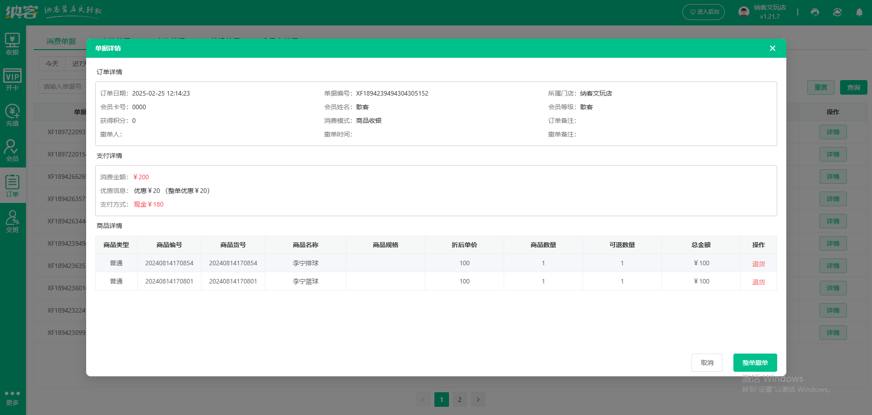Click the cloud sync icon in header
This screenshot has height=415, width=872.
(837, 12)
